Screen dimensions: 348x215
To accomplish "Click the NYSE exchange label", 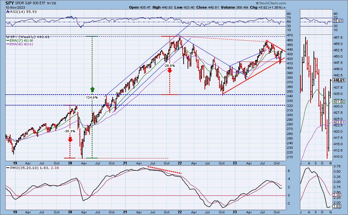I will (51, 3).
